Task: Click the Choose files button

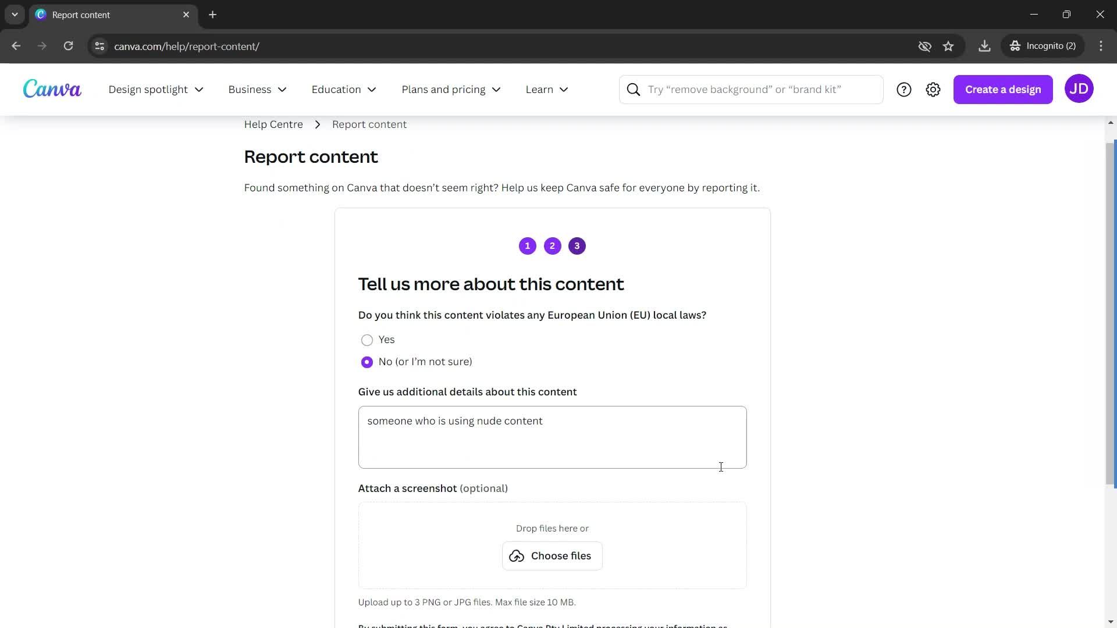Action: pyautogui.click(x=552, y=556)
